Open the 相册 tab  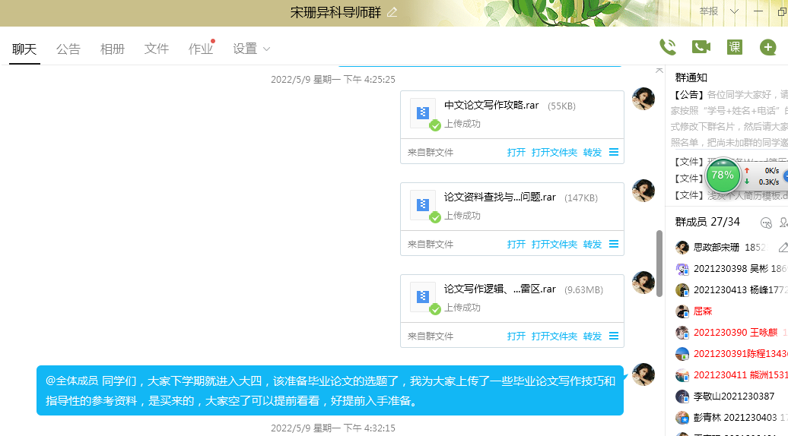(x=113, y=49)
